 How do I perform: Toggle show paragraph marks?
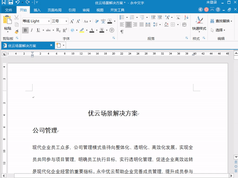click(x=122, y=32)
